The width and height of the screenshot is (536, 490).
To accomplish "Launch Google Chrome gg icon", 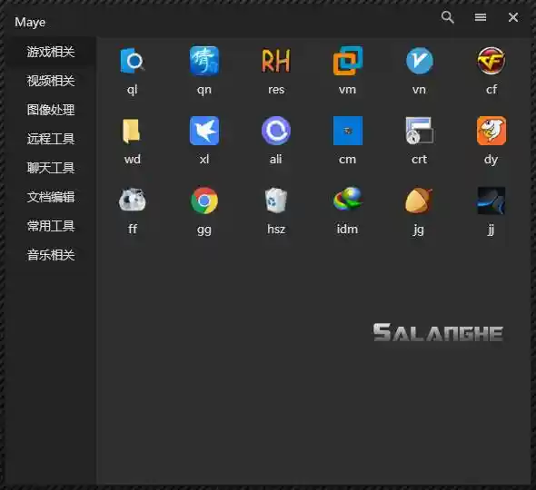I will tap(204, 201).
